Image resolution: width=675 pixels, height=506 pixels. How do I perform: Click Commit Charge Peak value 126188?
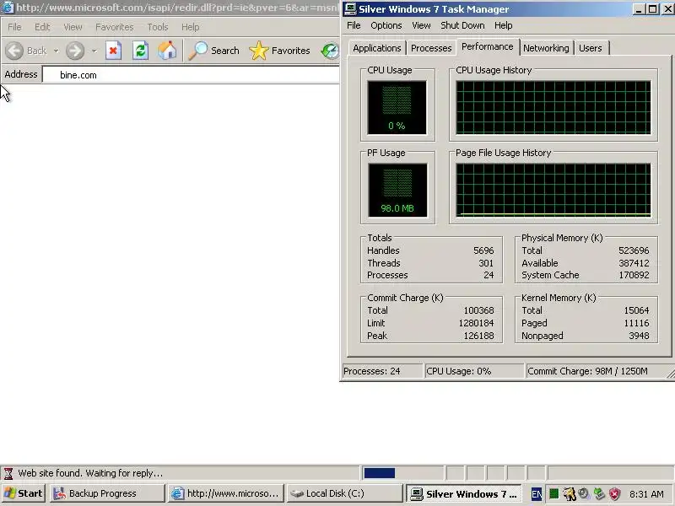point(478,336)
